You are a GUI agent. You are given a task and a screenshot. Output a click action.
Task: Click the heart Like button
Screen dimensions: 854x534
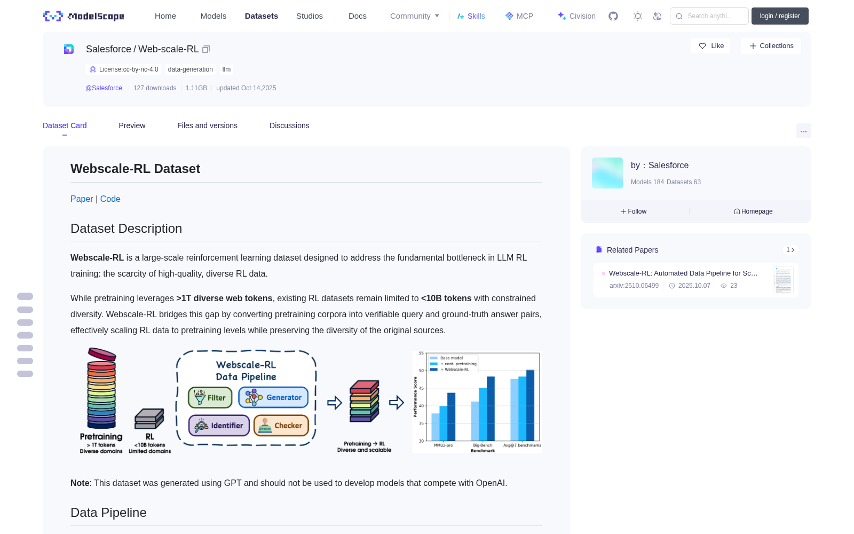pyautogui.click(x=710, y=46)
